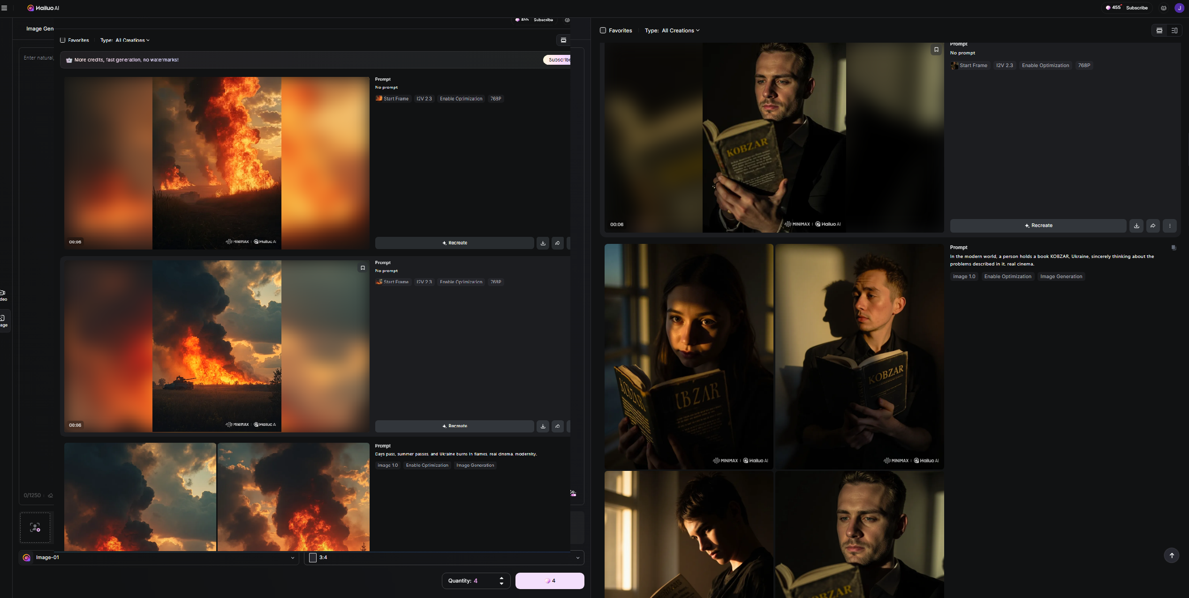Share the tank fire video
Viewport: 1189px width, 598px height.
(558, 426)
